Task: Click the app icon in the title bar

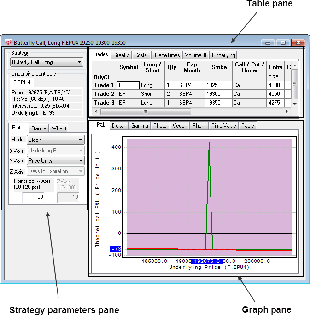Action: [x=7, y=42]
